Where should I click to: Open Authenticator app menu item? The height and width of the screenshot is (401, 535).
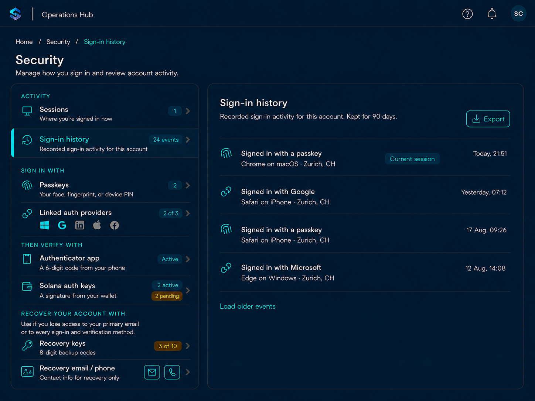pyautogui.click(x=106, y=263)
